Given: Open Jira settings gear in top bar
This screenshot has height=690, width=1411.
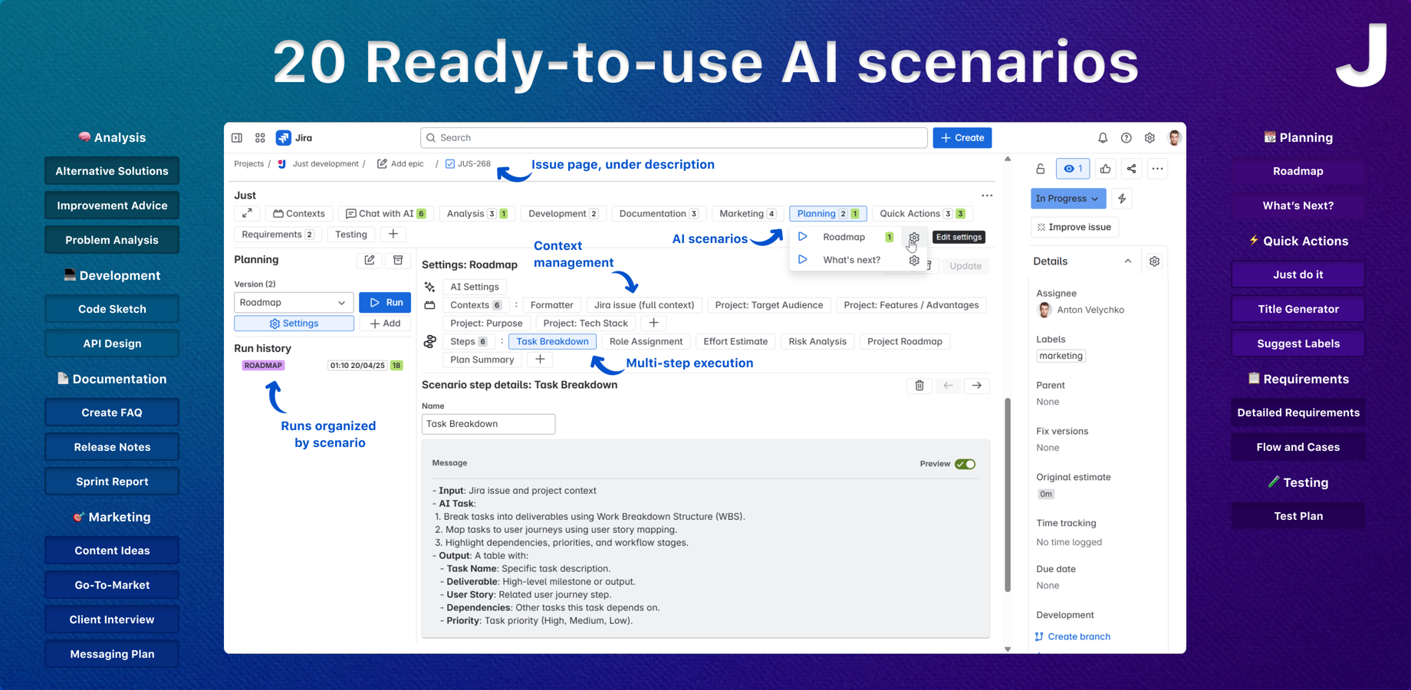Looking at the screenshot, I should pyautogui.click(x=1150, y=138).
